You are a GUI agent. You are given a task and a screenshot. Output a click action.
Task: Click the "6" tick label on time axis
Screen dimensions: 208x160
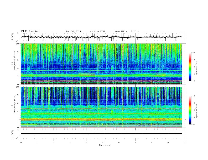click(119, 142)
